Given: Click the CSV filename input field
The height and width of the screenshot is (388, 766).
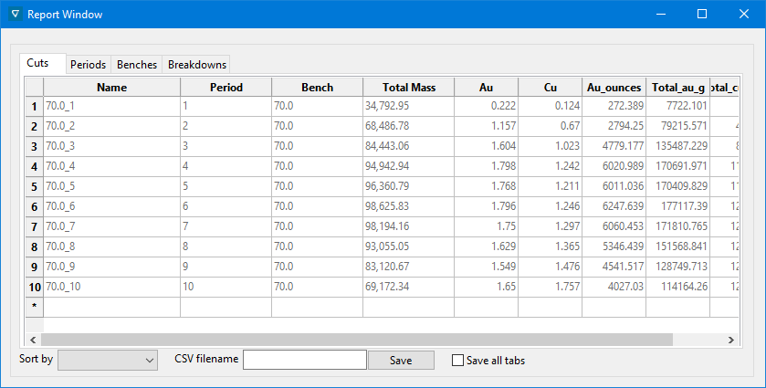Looking at the screenshot, I should pos(304,360).
